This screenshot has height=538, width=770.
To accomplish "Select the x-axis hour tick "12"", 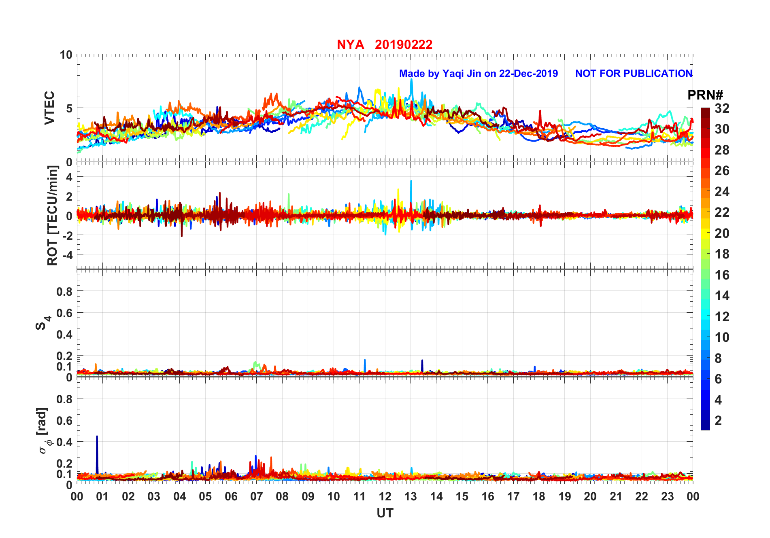I will (x=385, y=496).
